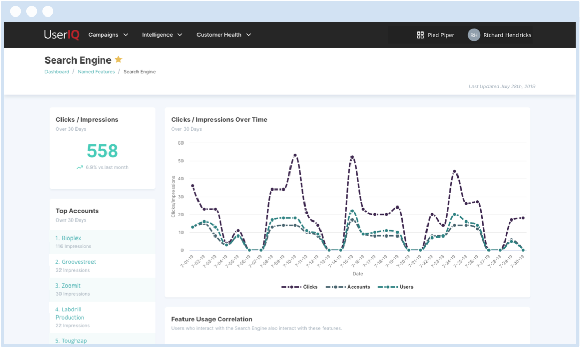Open Named Features breadcrumb link
This screenshot has height=348, width=580.
pos(96,72)
